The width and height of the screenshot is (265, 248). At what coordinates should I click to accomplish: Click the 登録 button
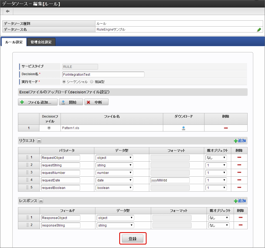click(133, 239)
